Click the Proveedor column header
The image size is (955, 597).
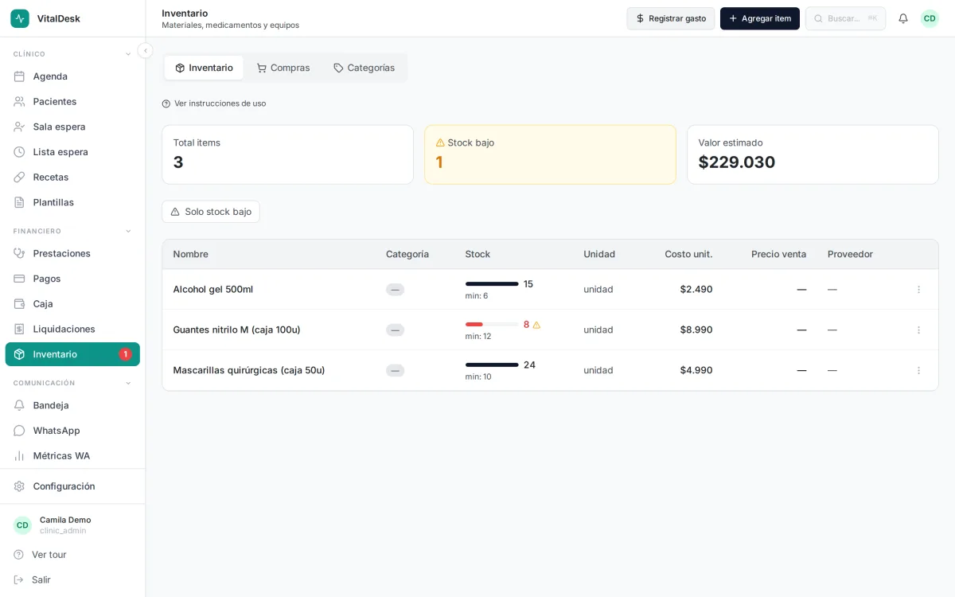click(x=850, y=255)
